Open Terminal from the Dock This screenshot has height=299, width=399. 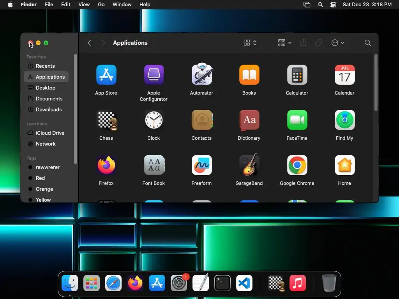click(x=222, y=283)
